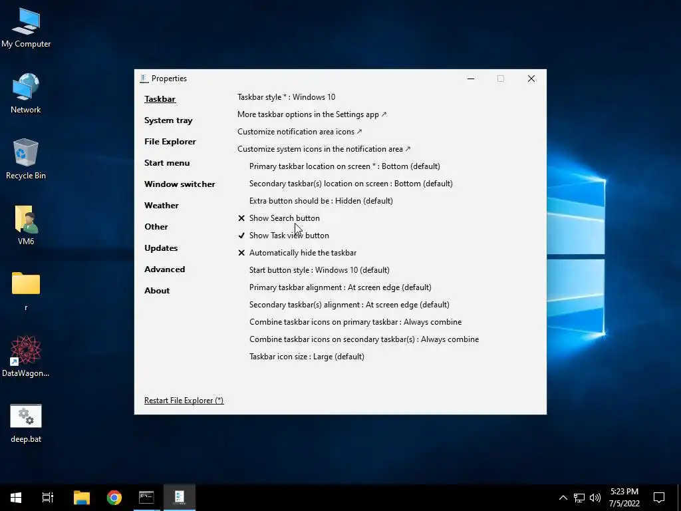Change Secondary taskbar(s) alignment setting
The height and width of the screenshot is (511, 681).
[x=349, y=305]
